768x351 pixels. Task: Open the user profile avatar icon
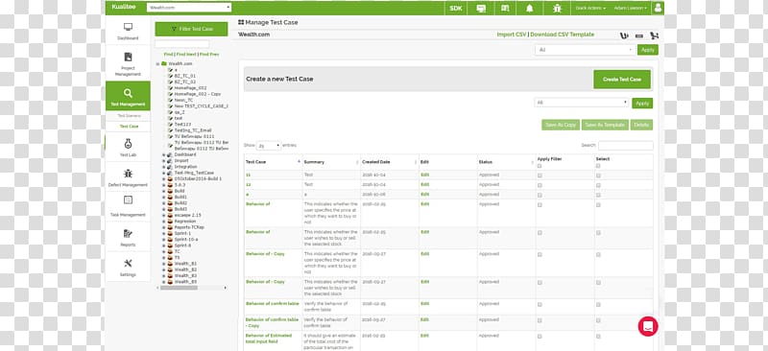658,8
